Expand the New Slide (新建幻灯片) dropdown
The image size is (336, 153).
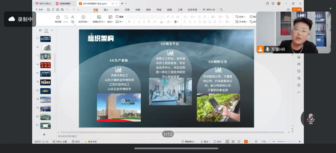pos(99,22)
